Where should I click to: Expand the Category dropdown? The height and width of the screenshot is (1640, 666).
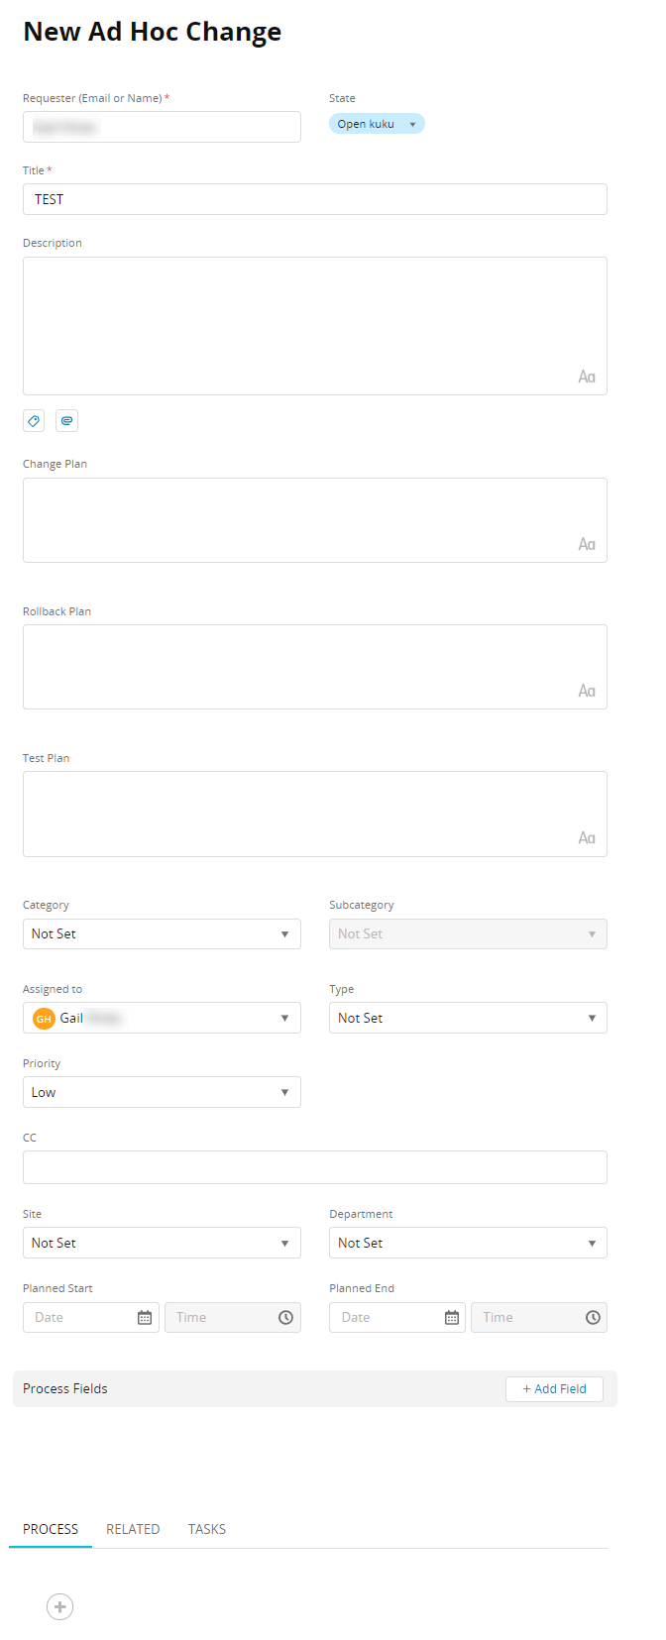click(x=162, y=933)
